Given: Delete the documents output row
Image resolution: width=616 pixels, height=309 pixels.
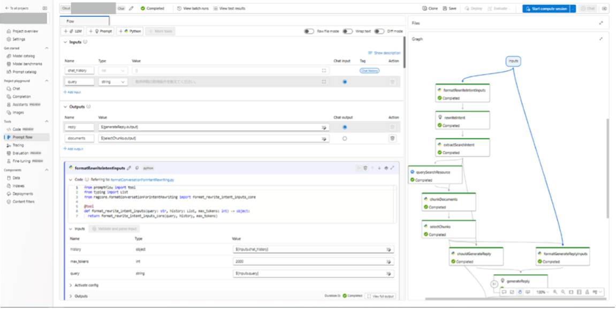Looking at the screenshot, I should tap(392, 138).
